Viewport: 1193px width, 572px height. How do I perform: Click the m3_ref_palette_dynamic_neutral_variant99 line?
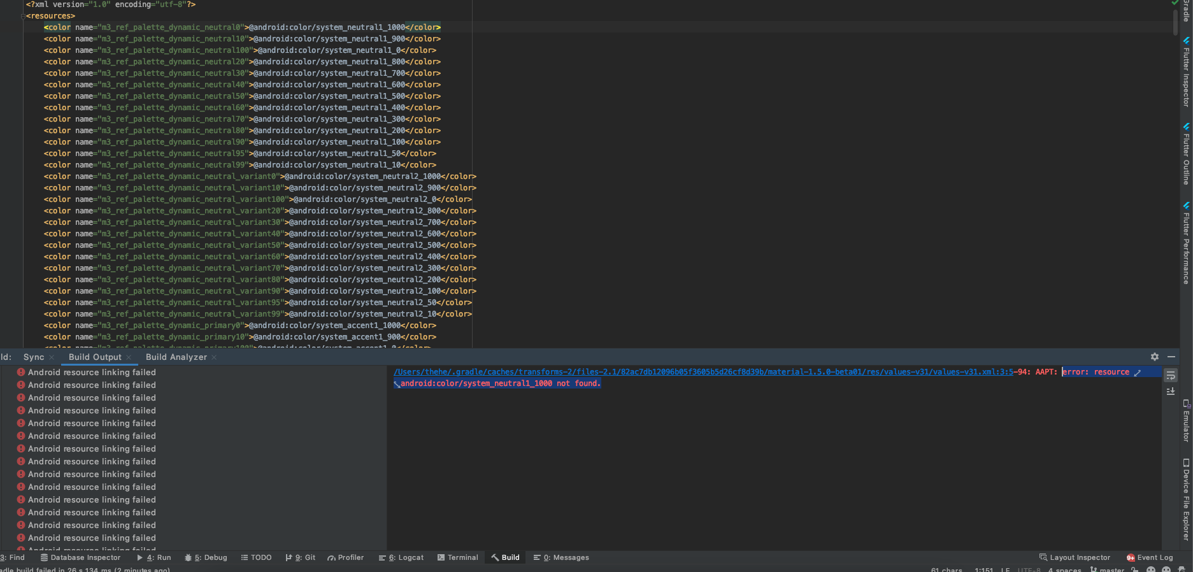pos(258,314)
